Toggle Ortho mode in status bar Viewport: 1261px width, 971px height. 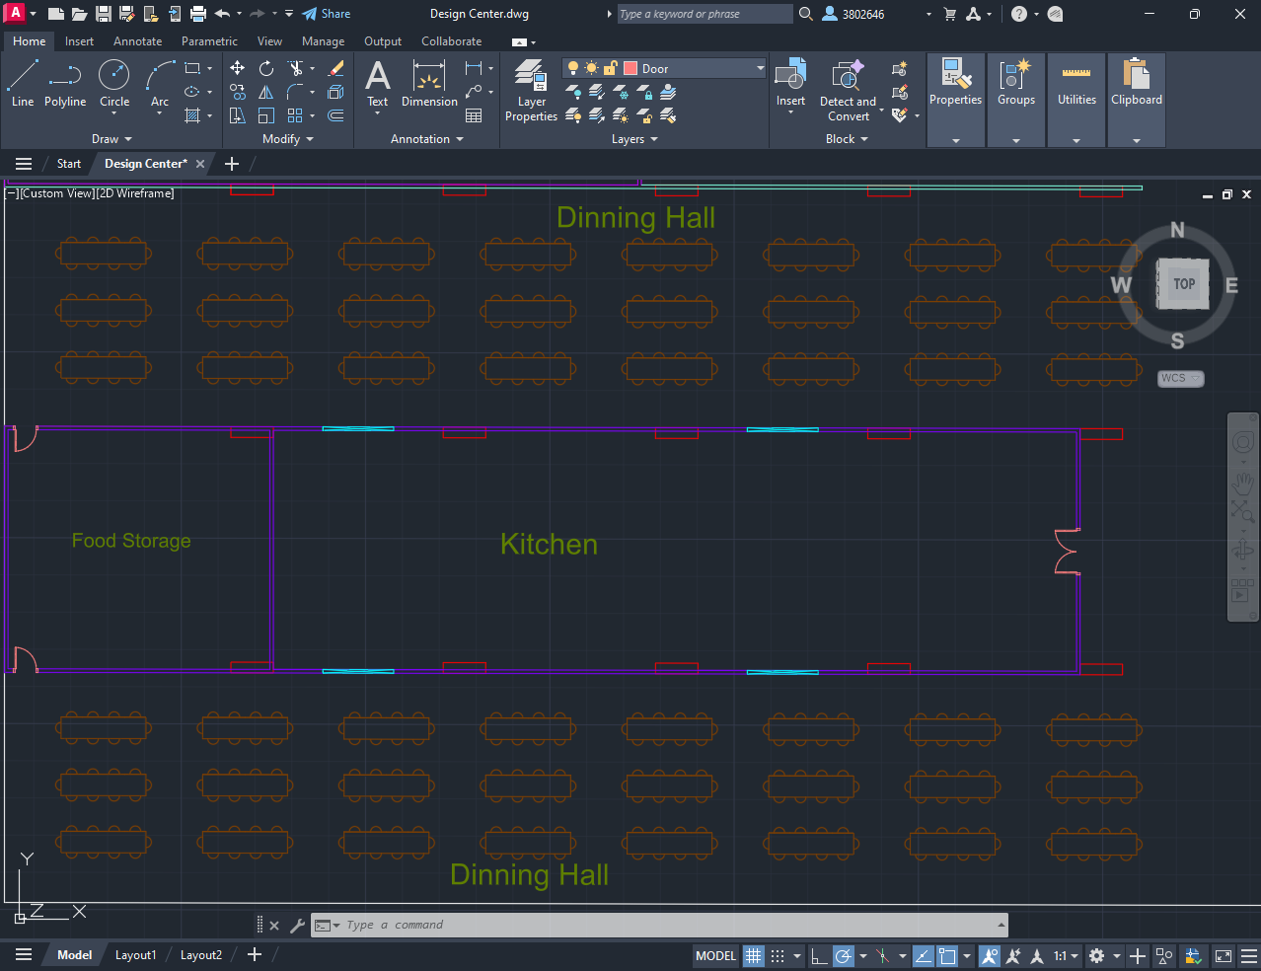pyautogui.click(x=819, y=955)
